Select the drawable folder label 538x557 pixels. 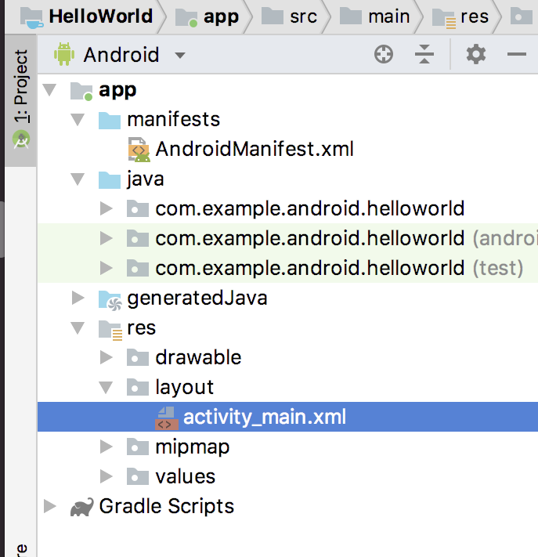tap(198, 357)
